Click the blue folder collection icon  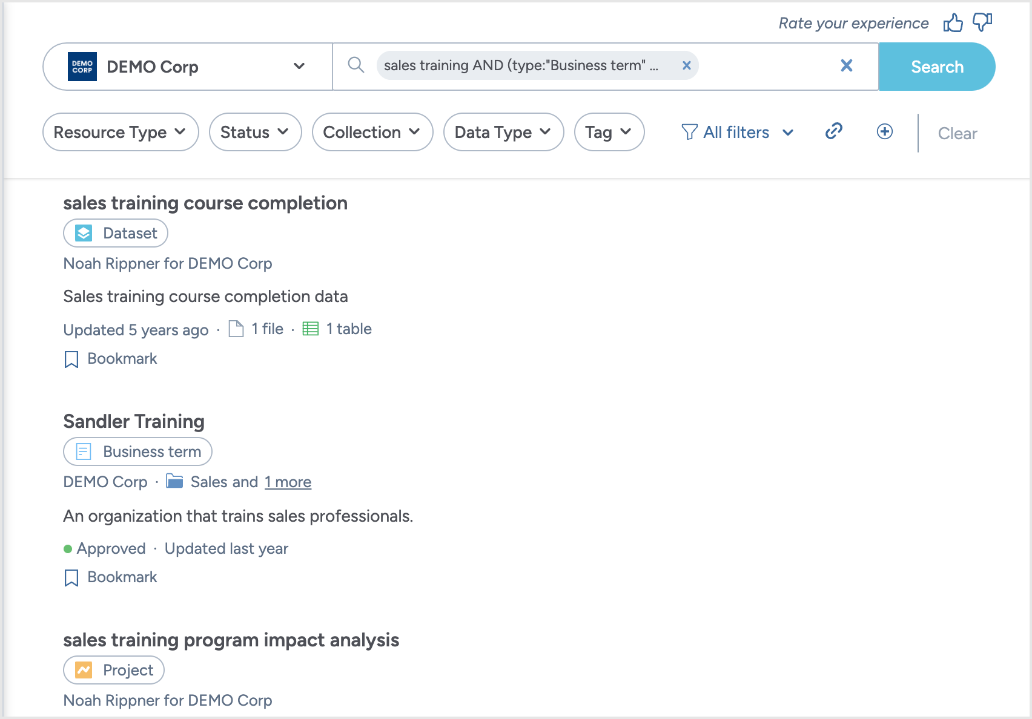174,481
